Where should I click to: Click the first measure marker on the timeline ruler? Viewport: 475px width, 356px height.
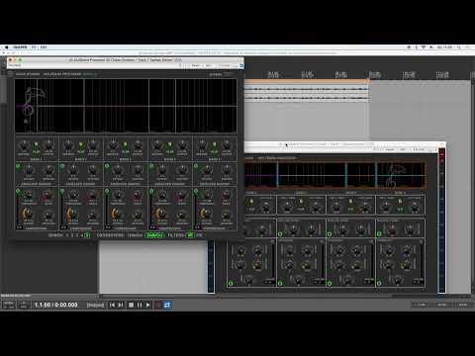pyautogui.click(x=273, y=75)
